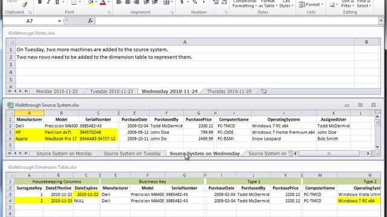Open the Clear eraser menu
387x217 pixels.
[x=333, y=4]
